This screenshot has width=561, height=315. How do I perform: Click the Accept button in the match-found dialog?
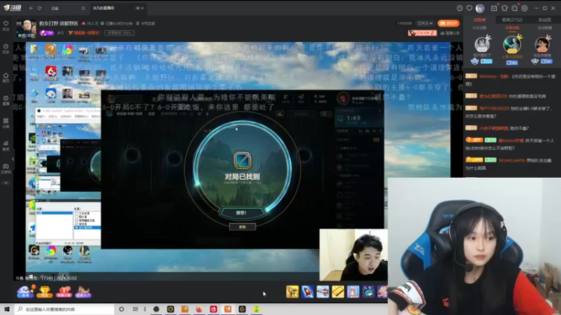click(241, 213)
